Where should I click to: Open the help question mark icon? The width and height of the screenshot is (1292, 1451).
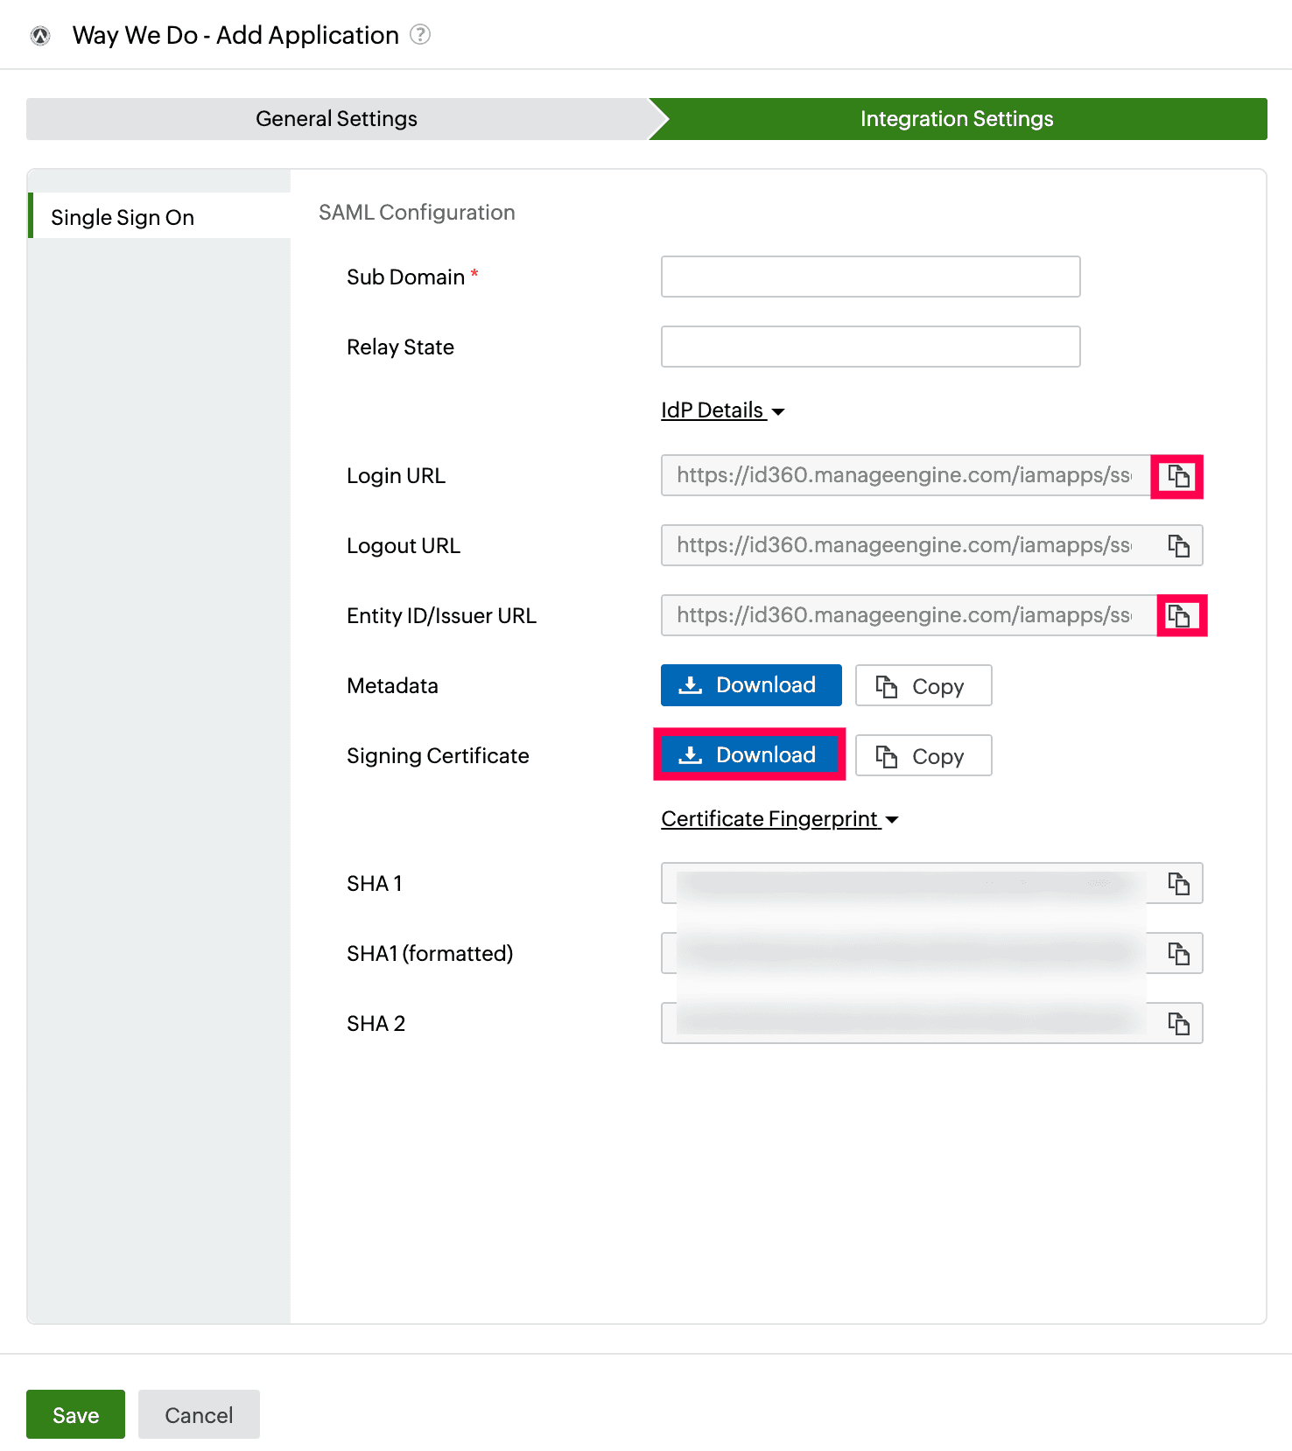(420, 34)
